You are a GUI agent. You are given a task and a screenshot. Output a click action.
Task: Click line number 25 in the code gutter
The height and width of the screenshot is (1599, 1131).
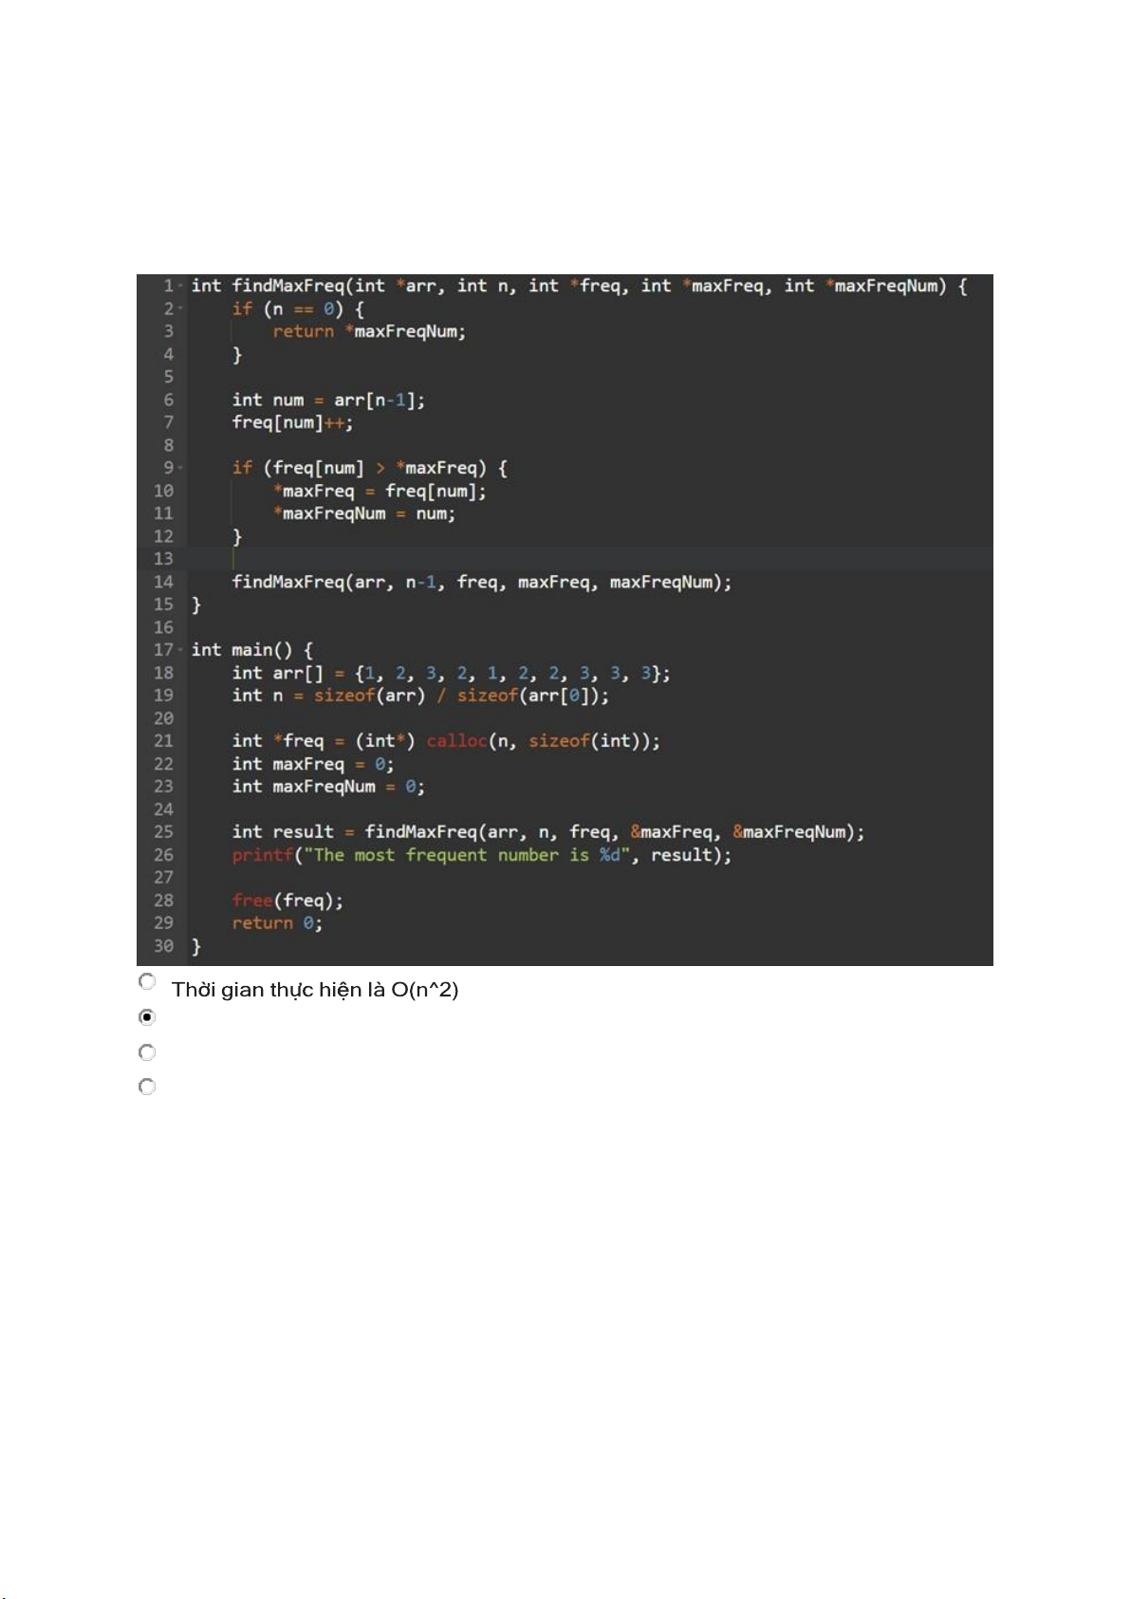[x=163, y=832]
